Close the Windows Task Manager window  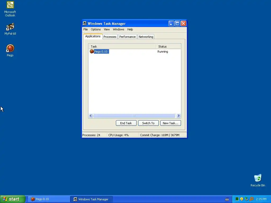click(x=184, y=23)
